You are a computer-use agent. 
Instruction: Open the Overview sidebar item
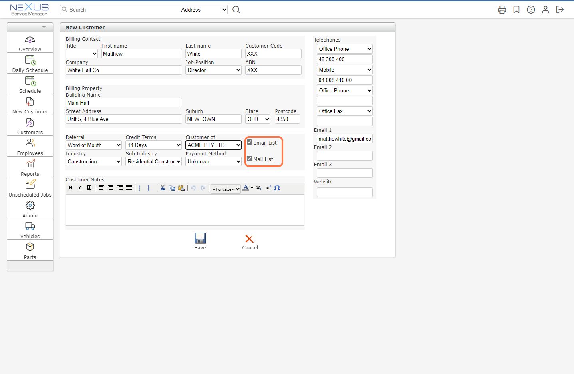[x=30, y=42]
